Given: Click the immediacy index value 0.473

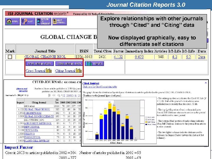Looking at the screenshot, I should click(139, 57).
